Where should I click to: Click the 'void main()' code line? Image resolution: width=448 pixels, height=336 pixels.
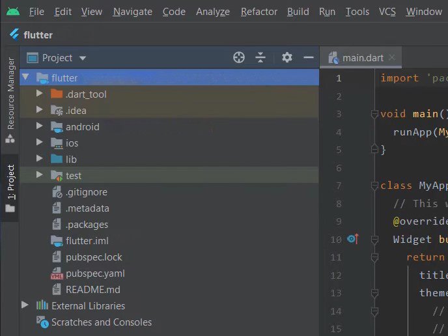pos(414,114)
